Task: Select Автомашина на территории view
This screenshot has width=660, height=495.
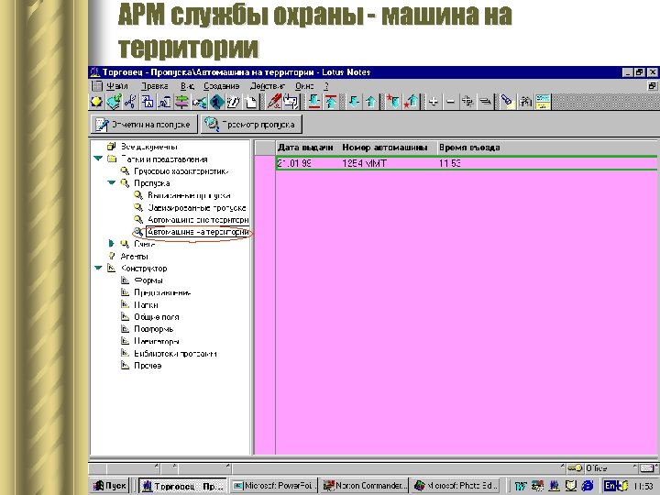Action: 198,232
